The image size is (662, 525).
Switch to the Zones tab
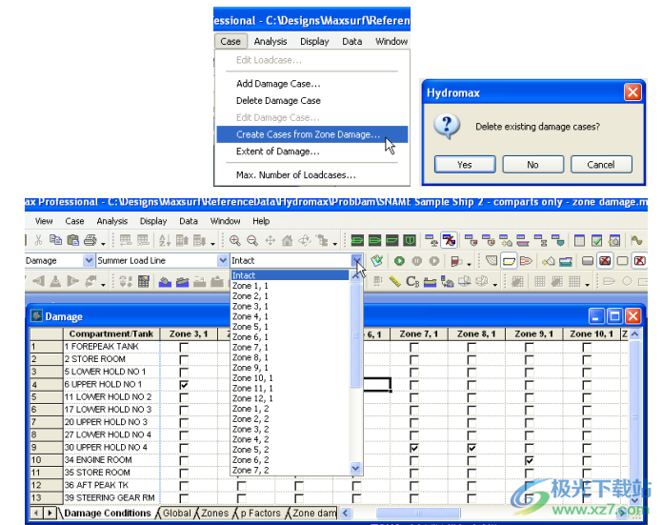[214, 514]
